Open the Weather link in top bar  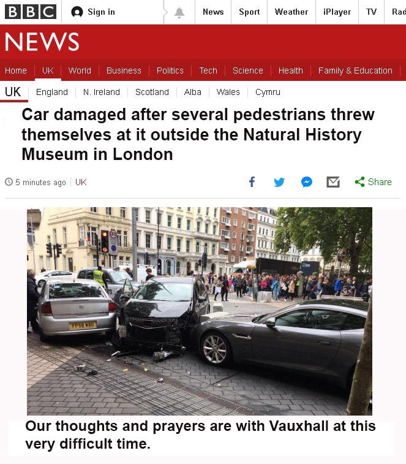[291, 12]
